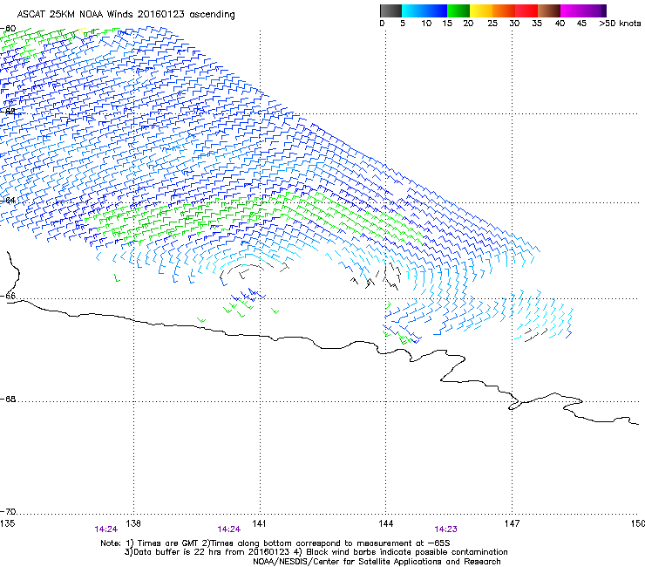Click the '>50 knots' legend label
645x567 pixels.
point(621,24)
